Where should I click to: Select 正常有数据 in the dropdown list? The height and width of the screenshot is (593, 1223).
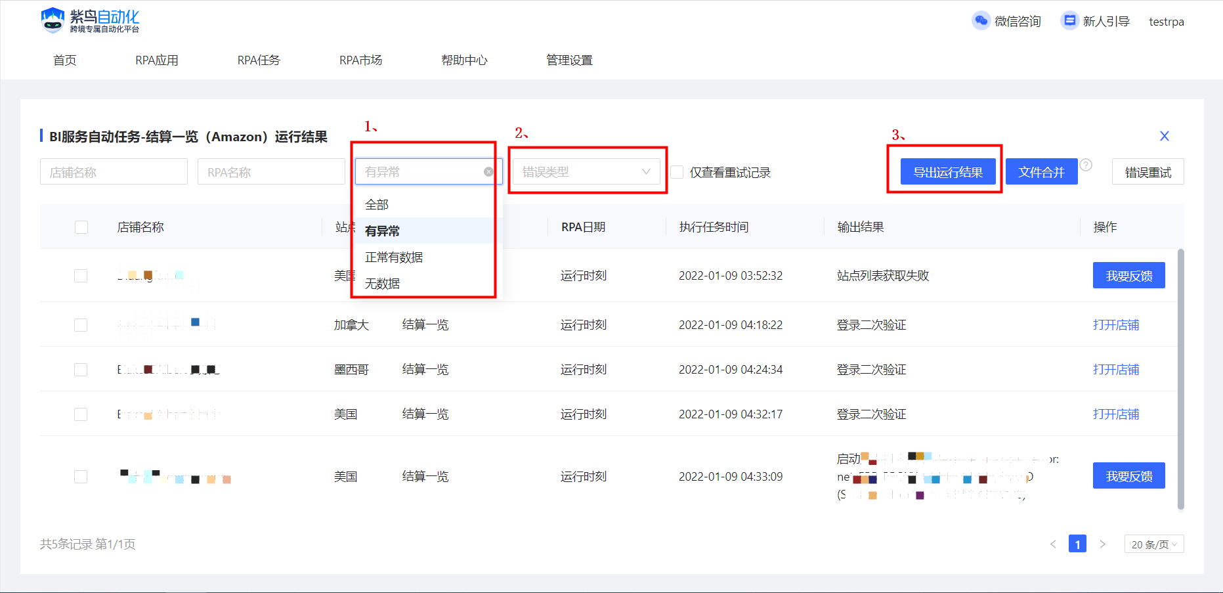[x=429, y=257]
